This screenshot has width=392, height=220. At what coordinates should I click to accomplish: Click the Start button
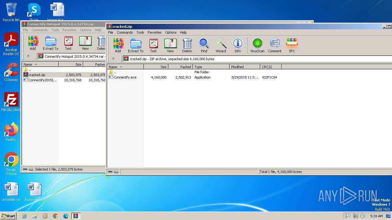click(9, 216)
